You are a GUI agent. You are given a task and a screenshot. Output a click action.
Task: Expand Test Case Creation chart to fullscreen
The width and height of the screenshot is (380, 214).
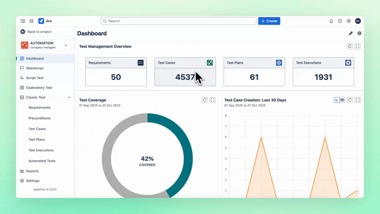click(x=358, y=100)
